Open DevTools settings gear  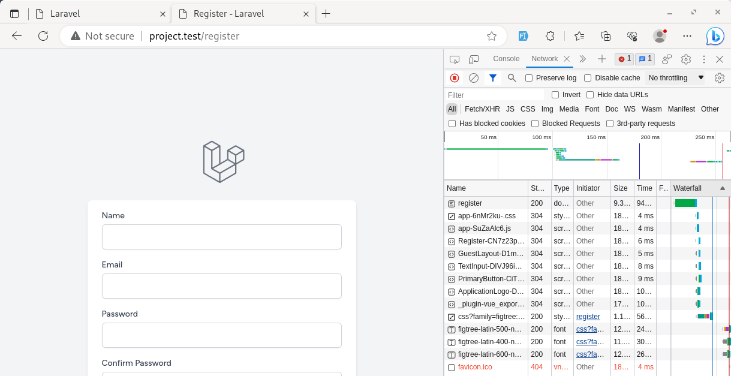point(686,59)
